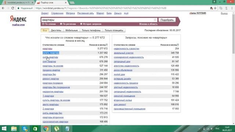Open the однокомнатная квартира keyword link
This screenshot has height=132, width=235.
(x=55, y=121)
